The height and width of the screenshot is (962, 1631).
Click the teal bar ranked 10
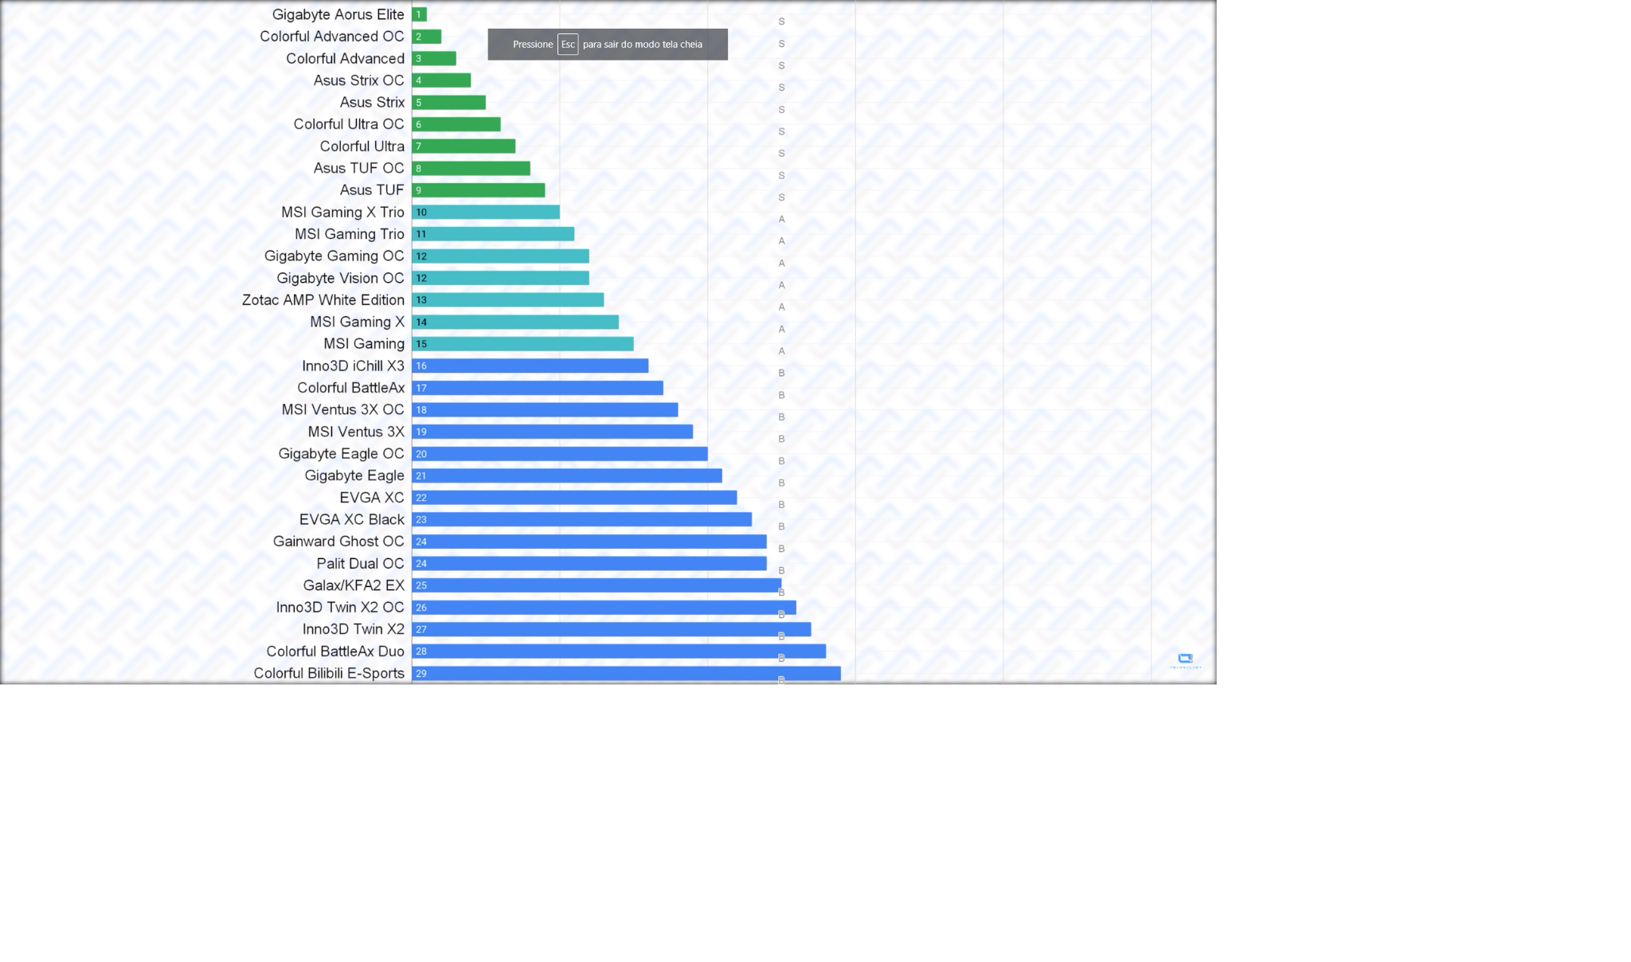tap(486, 213)
